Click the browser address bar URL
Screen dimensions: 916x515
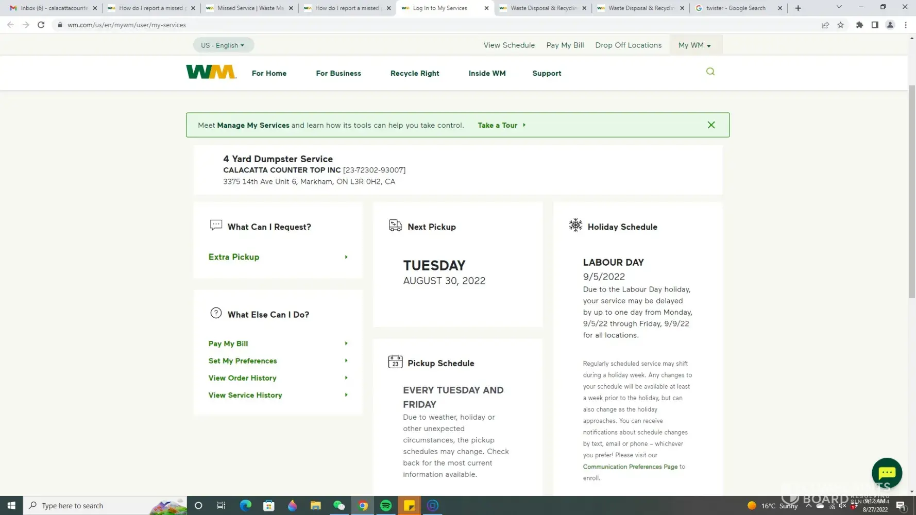click(127, 25)
